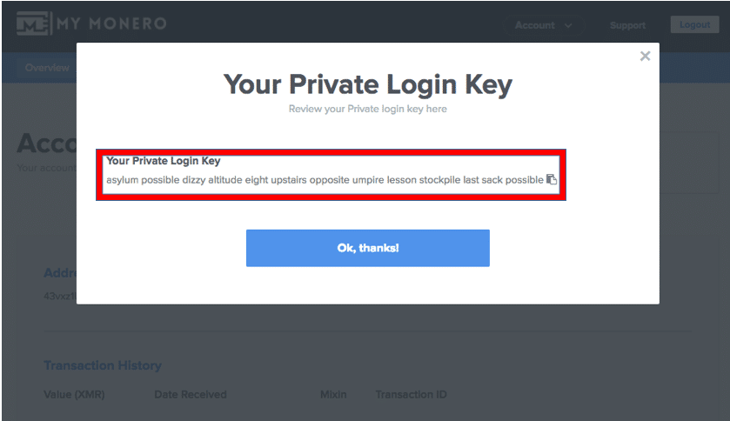Click the Value (XMR) column header
The width and height of the screenshot is (730, 421).
[x=74, y=395]
